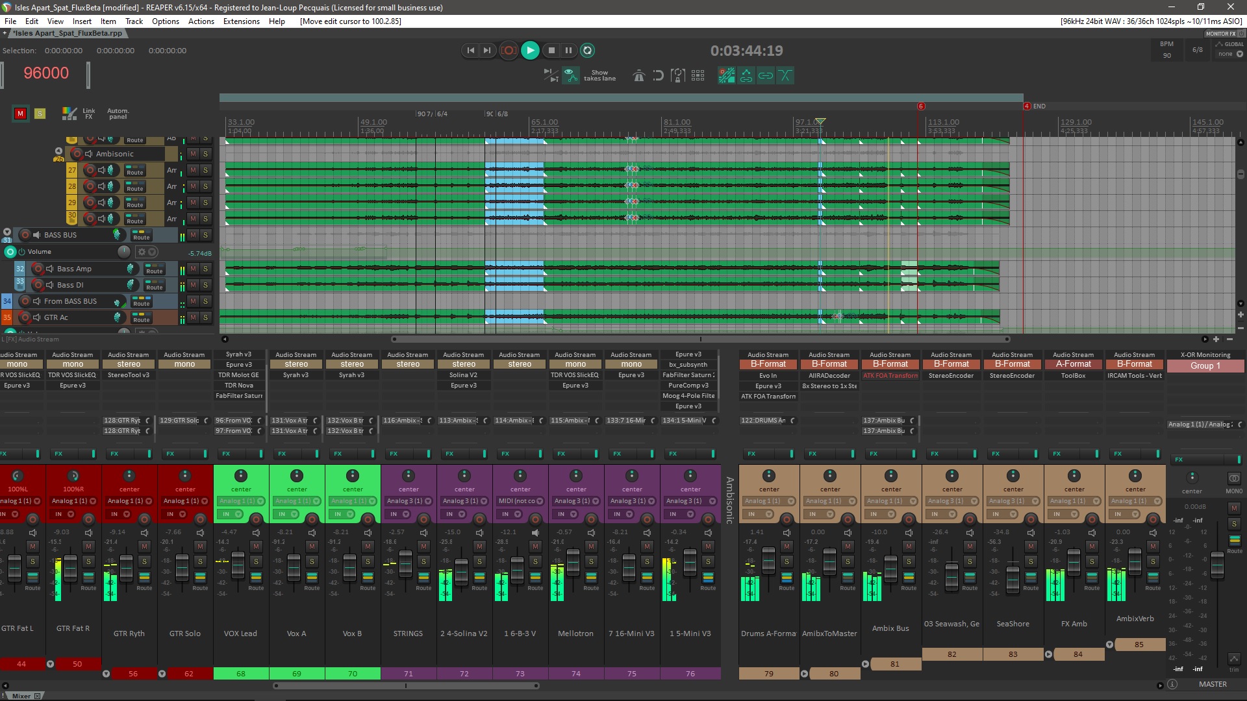Toggle the metronome icon
The width and height of the screenshot is (1247, 701).
pos(638,76)
